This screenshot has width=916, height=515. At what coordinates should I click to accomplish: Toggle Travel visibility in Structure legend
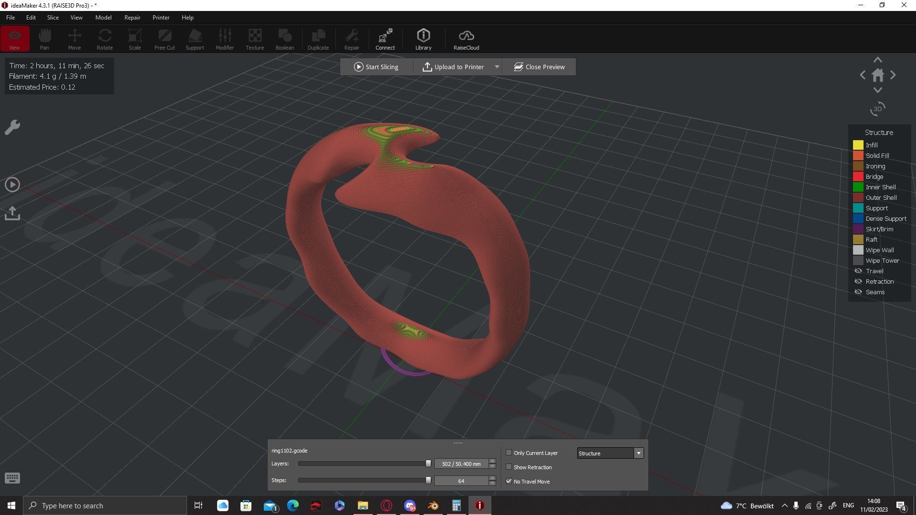click(858, 271)
